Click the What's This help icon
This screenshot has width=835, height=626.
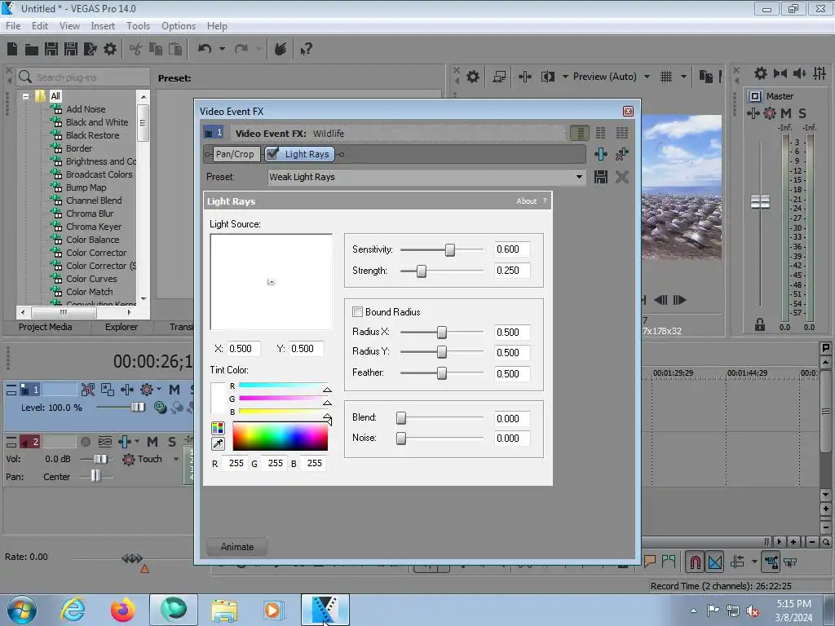click(306, 50)
